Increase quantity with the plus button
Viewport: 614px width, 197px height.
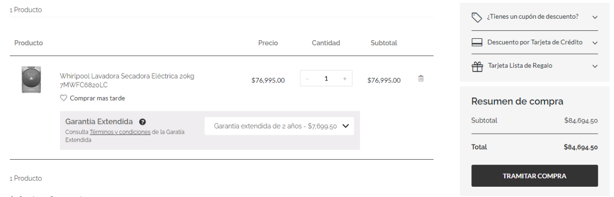tap(344, 78)
